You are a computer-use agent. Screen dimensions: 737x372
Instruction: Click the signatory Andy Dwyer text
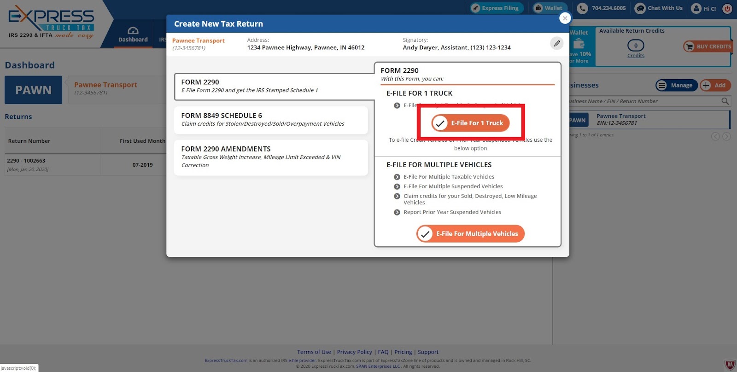(x=456, y=47)
